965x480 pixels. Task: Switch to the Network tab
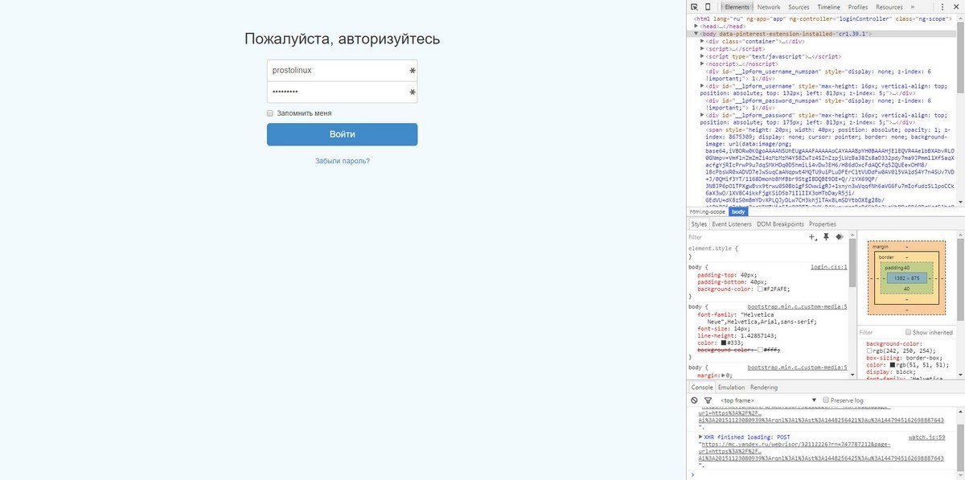[x=768, y=6]
